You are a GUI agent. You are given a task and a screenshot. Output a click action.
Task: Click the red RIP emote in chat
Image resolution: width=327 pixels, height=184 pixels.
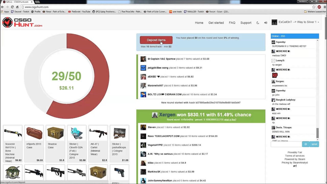coord(275,75)
